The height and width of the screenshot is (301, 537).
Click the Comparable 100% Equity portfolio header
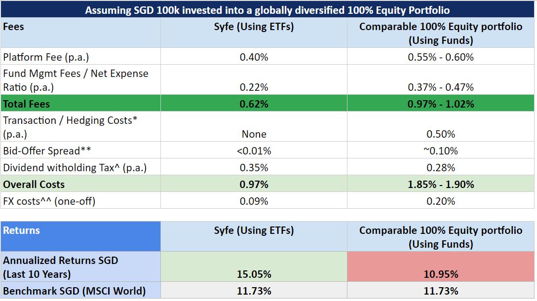tap(441, 33)
